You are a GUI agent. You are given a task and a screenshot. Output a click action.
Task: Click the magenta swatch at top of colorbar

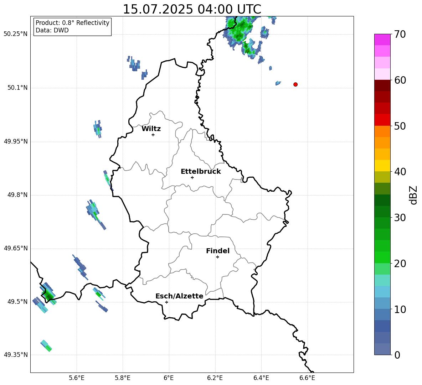(382, 40)
